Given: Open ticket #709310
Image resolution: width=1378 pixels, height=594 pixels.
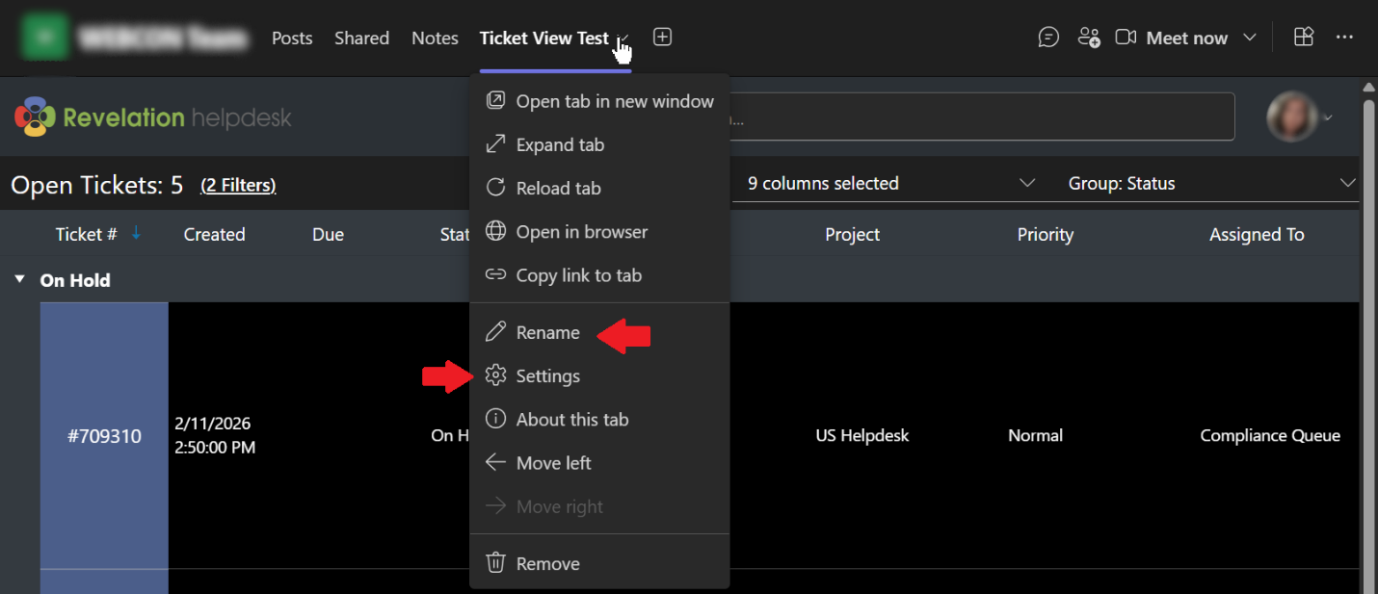Looking at the screenshot, I should point(104,436).
